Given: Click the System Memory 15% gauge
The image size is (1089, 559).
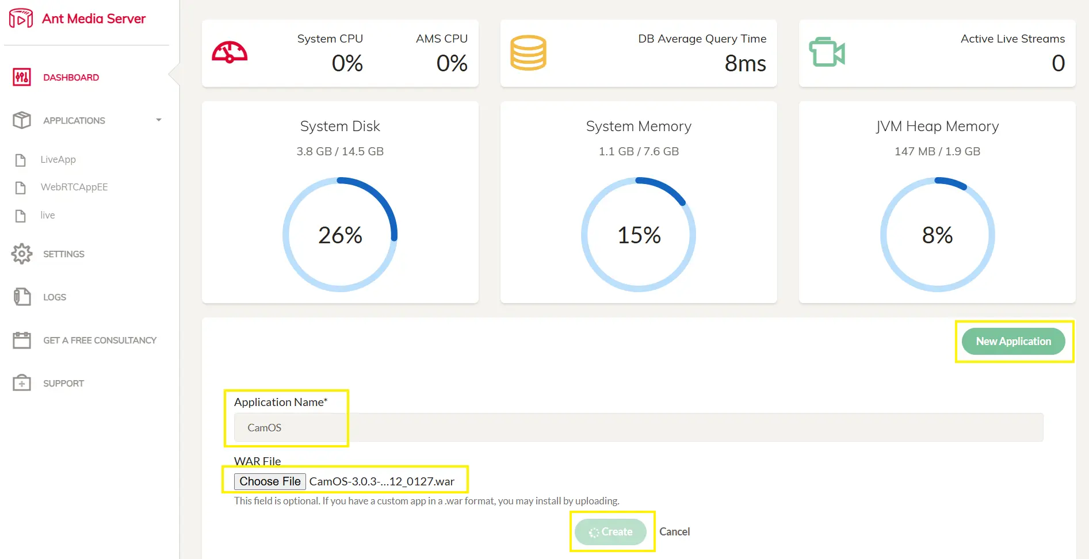Looking at the screenshot, I should (639, 235).
